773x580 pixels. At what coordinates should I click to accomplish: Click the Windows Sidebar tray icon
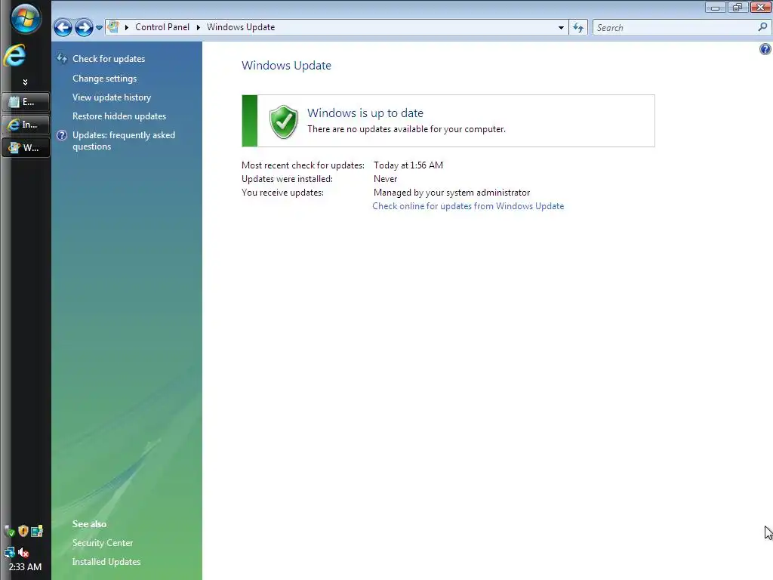click(37, 531)
